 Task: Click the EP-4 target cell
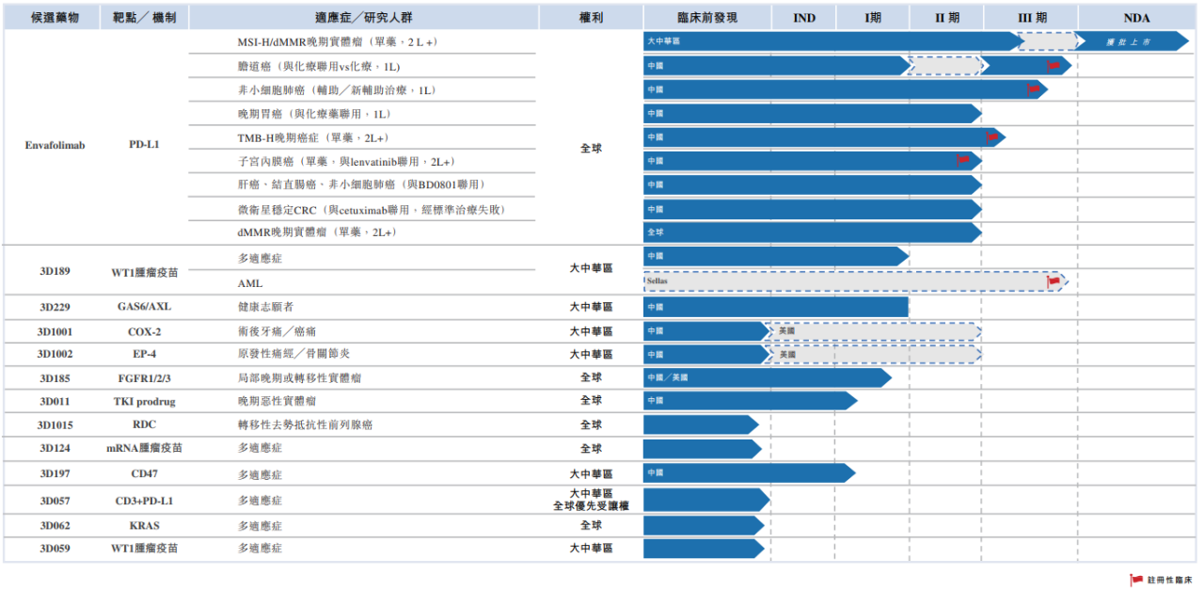point(144,354)
